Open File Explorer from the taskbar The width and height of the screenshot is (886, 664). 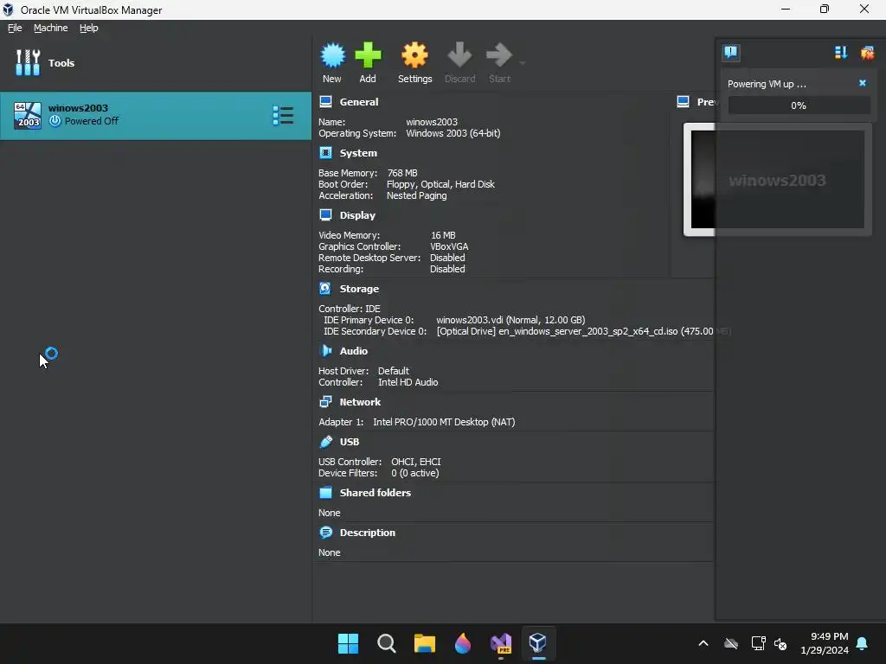(424, 643)
